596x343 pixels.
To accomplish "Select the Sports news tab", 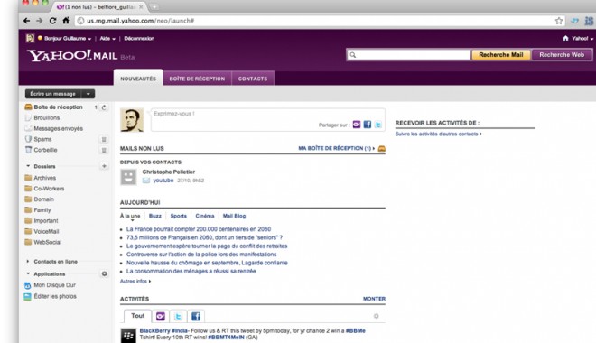I will click(x=178, y=216).
